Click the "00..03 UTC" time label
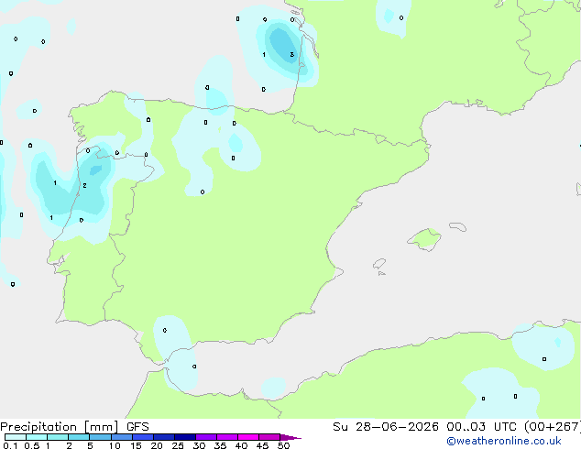The width and height of the screenshot is (581, 449). pyautogui.click(x=481, y=427)
